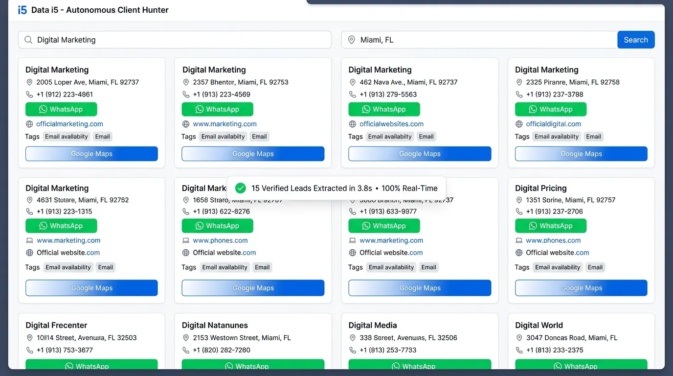The image size is (673, 376).
Task: Open WhatsApp for the 2357 Bhentor lead
Action: [x=218, y=109]
